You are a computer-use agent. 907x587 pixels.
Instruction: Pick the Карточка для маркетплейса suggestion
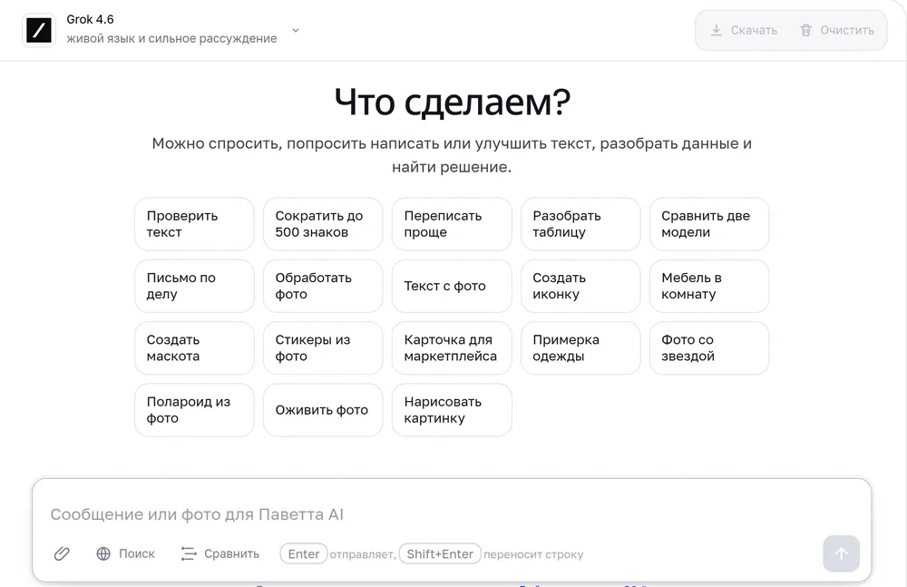[452, 347]
